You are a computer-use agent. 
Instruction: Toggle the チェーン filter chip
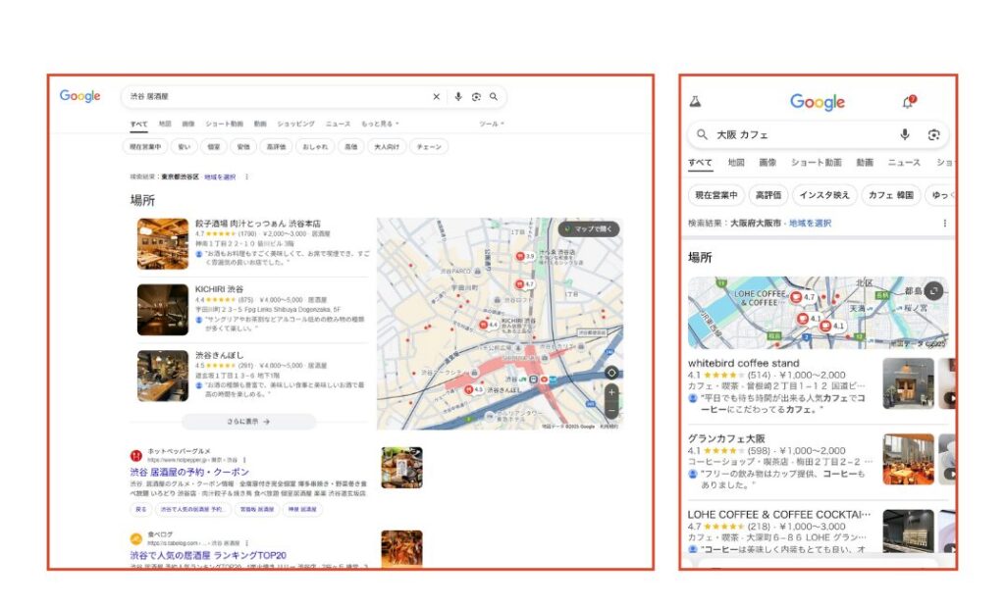coord(429,147)
